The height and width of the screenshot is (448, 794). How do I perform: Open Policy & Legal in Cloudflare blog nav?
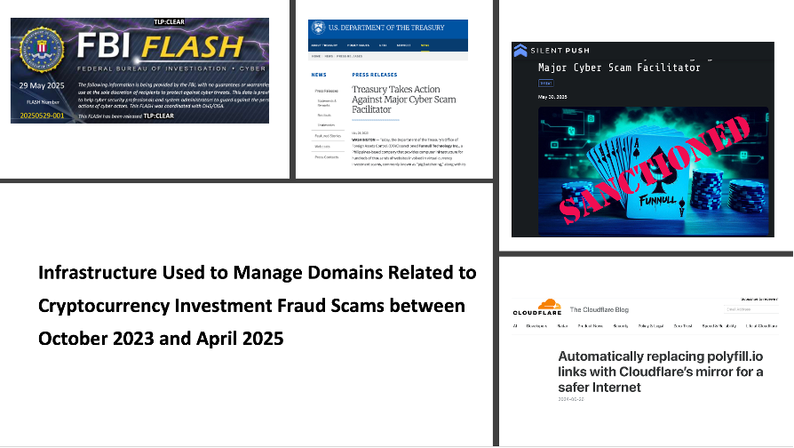[651, 326]
